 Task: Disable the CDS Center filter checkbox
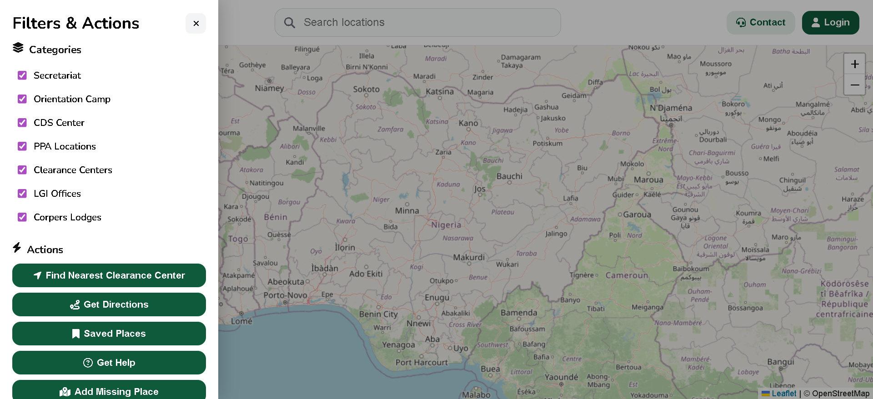coord(22,123)
